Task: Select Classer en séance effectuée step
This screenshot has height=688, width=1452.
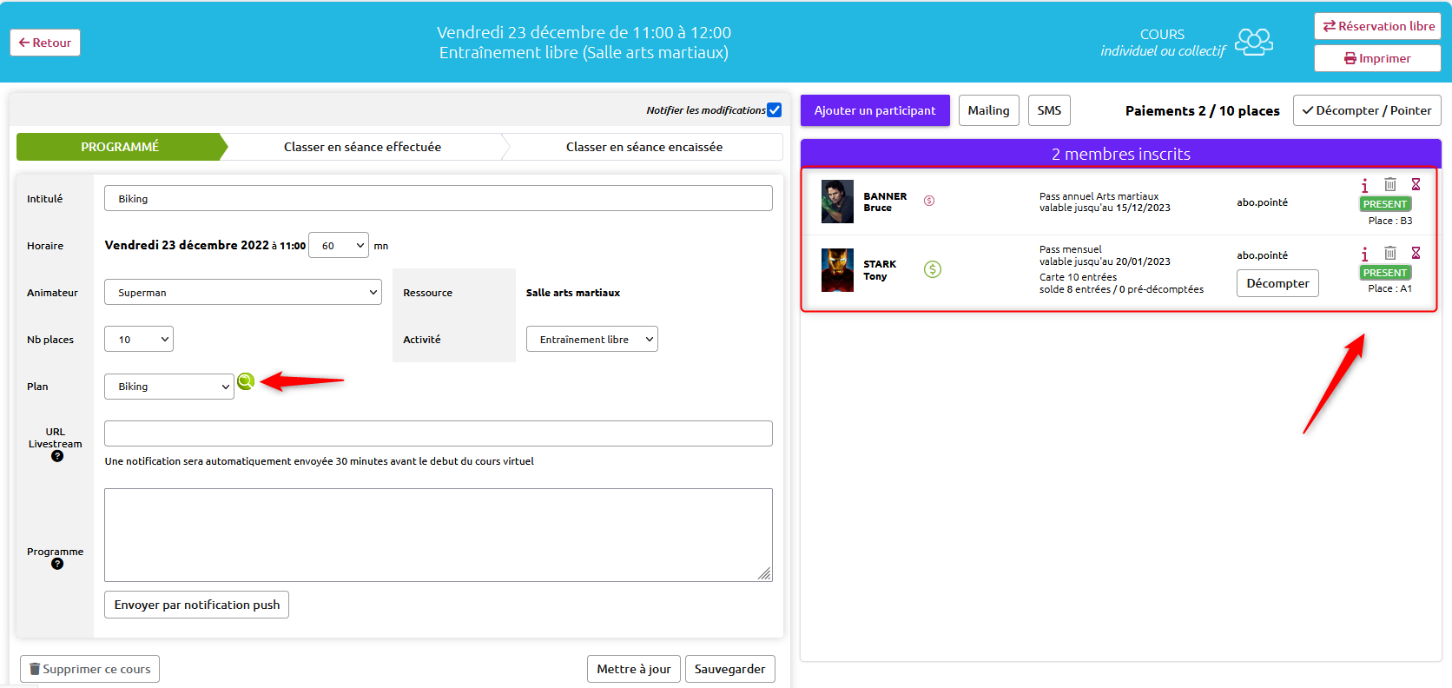Action: (x=362, y=147)
